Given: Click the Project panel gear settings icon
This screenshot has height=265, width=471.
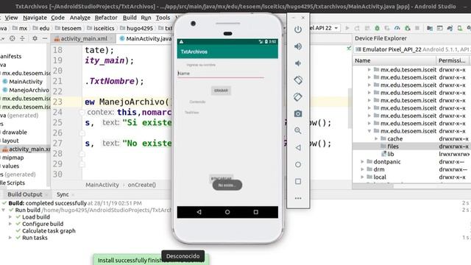Looking at the screenshot, I should tap(35, 38).
